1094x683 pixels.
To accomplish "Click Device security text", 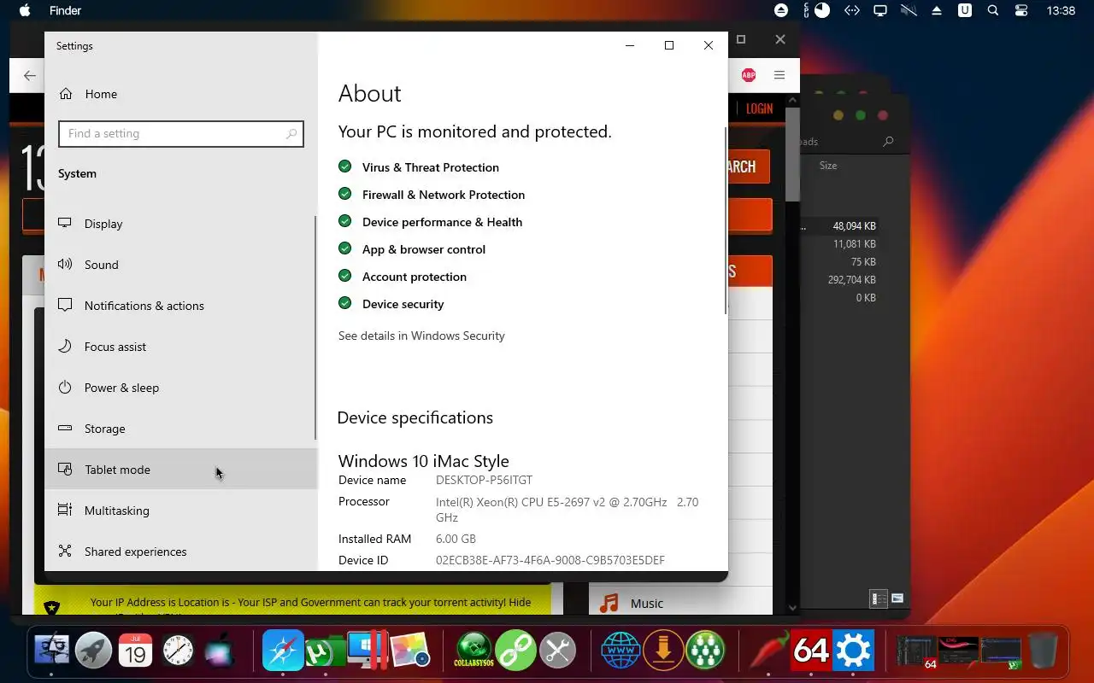I will pos(403,304).
